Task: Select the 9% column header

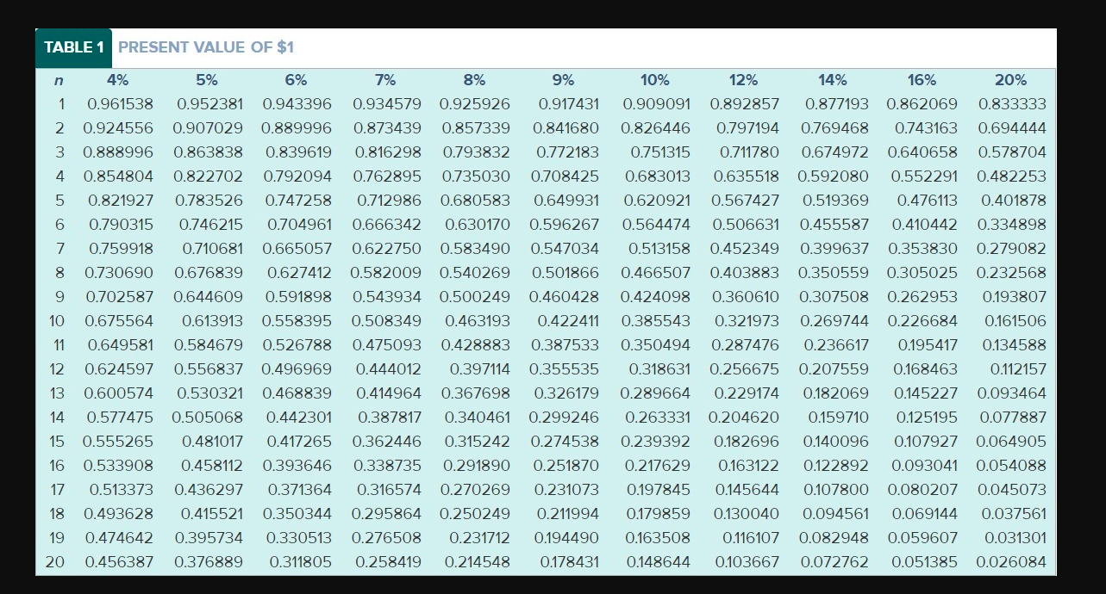Action: (563, 80)
